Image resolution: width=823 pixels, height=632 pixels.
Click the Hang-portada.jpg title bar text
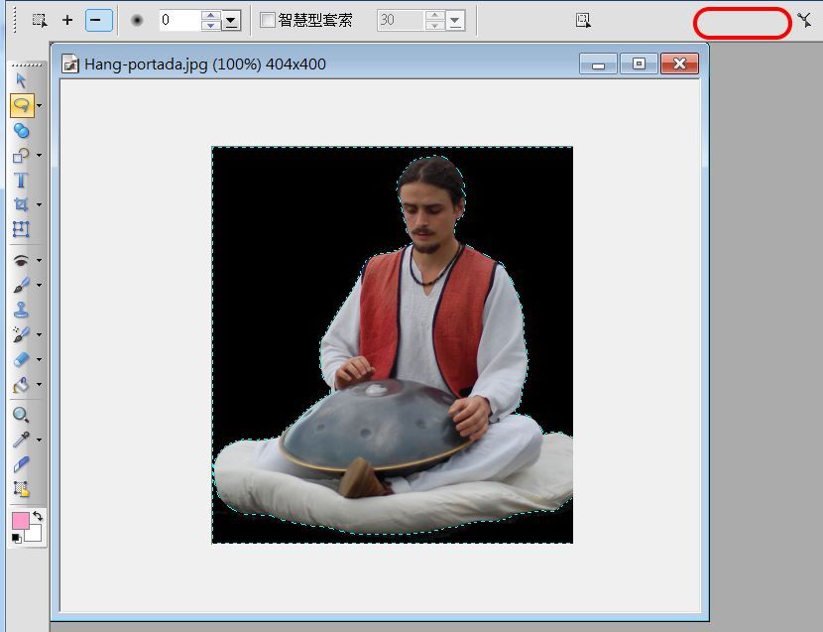click(x=204, y=64)
